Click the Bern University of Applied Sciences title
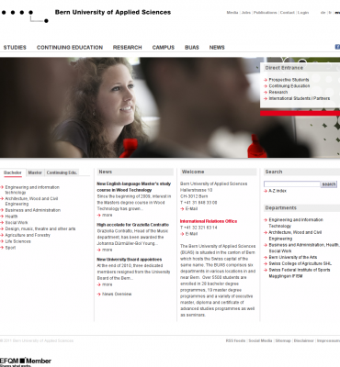This screenshot has width=340, height=367. tap(113, 12)
